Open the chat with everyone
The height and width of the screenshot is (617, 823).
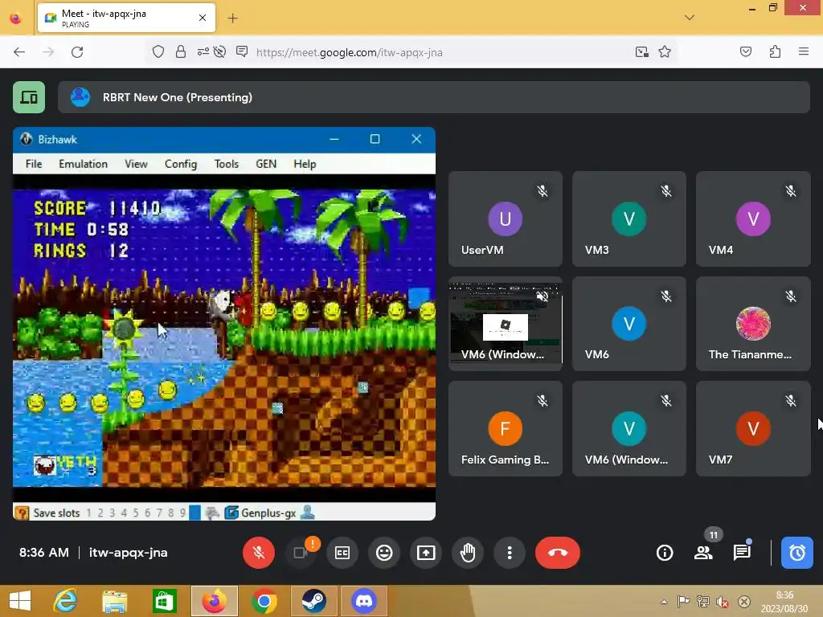(x=742, y=553)
